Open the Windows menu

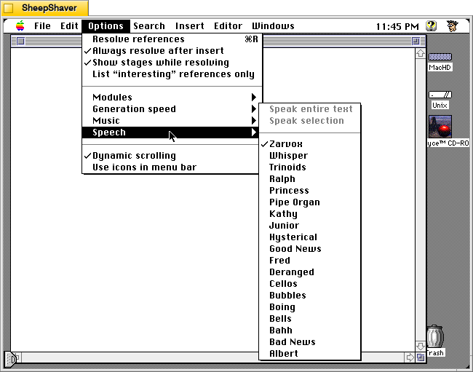pyautogui.click(x=273, y=26)
